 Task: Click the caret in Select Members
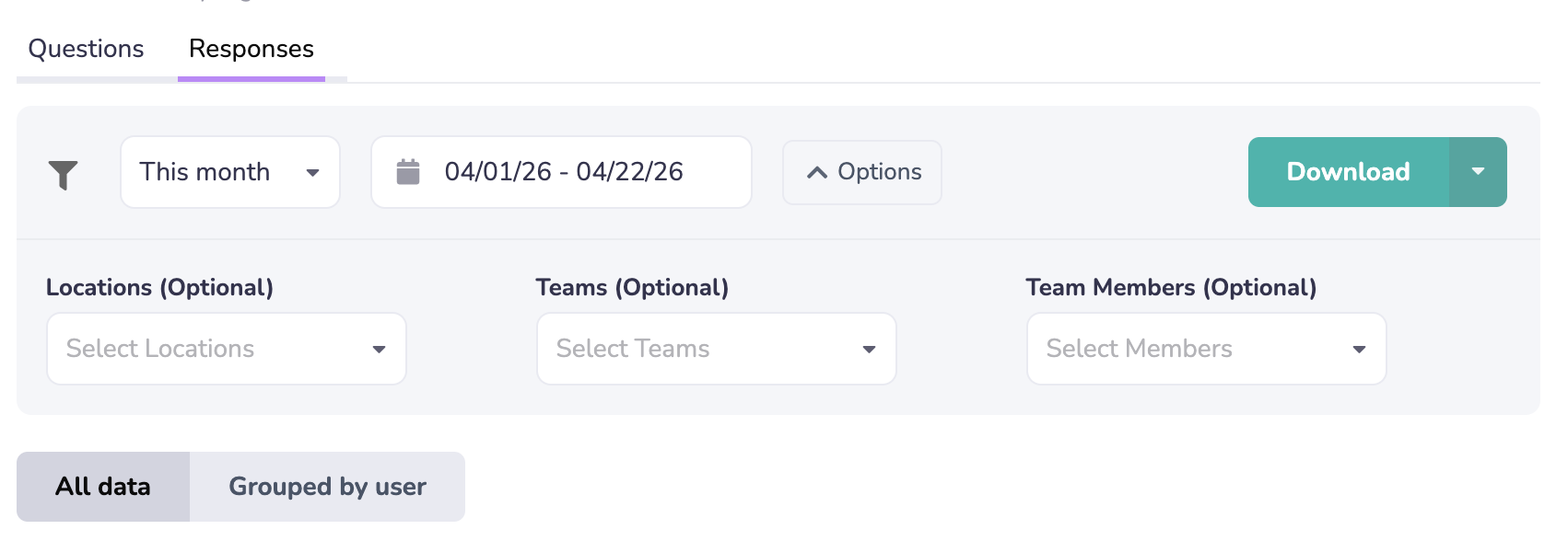(x=1359, y=350)
